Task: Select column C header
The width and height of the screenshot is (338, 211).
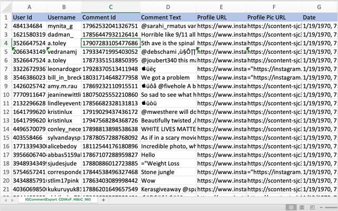Action: [x=111, y=7]
